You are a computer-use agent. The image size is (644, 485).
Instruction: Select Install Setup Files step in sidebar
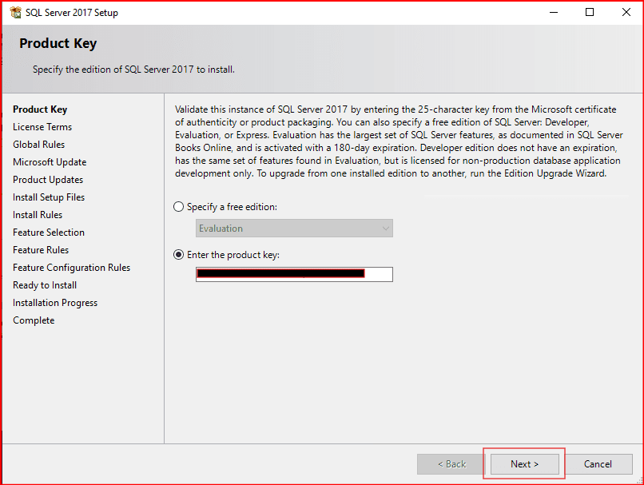(x=49, y=197)
